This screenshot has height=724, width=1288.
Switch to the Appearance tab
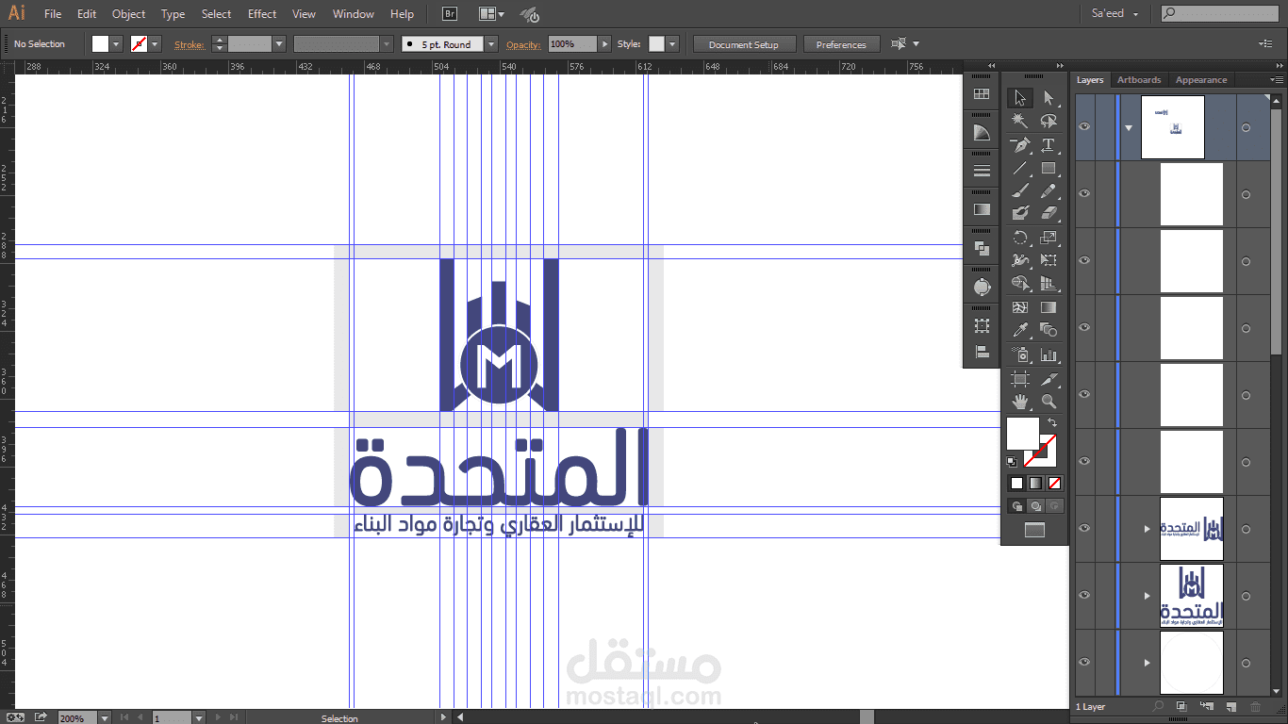tap(1201, 80)
